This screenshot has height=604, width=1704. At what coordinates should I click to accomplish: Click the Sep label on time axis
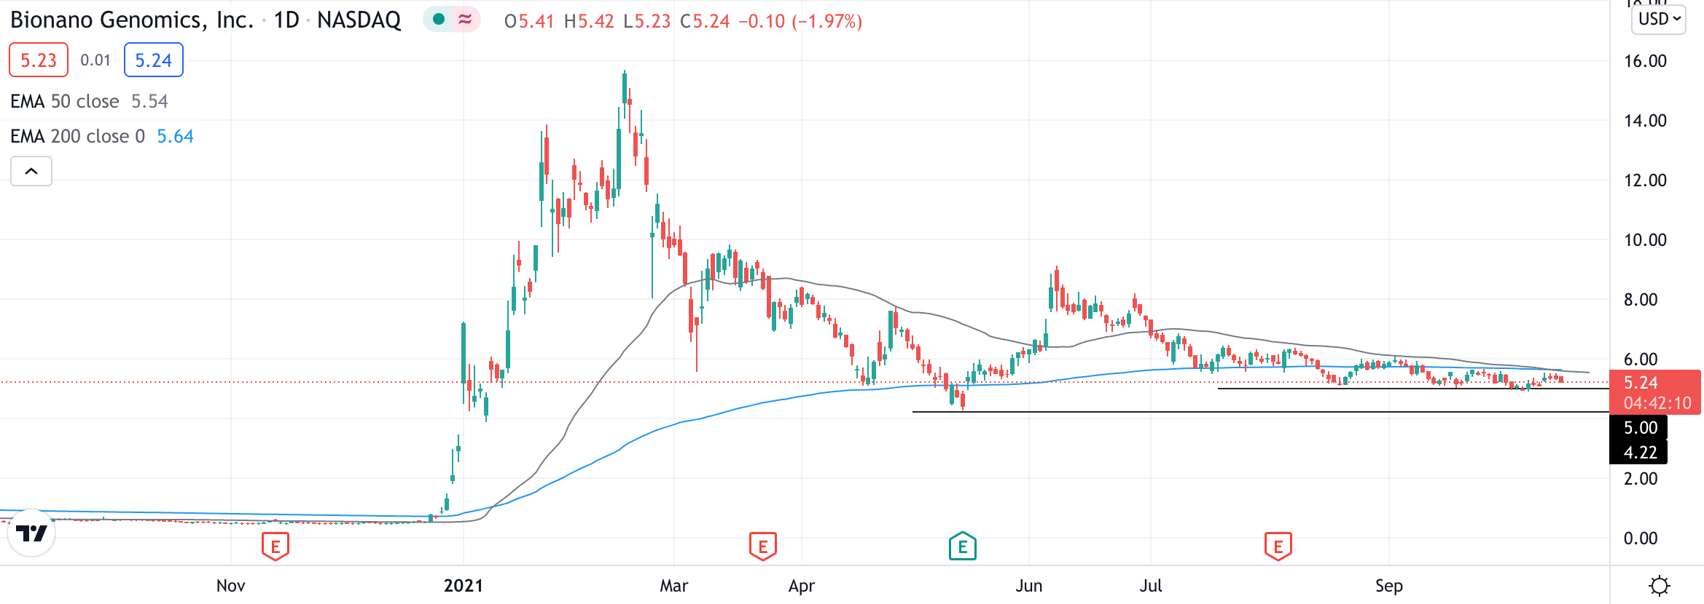(1389, 585)
